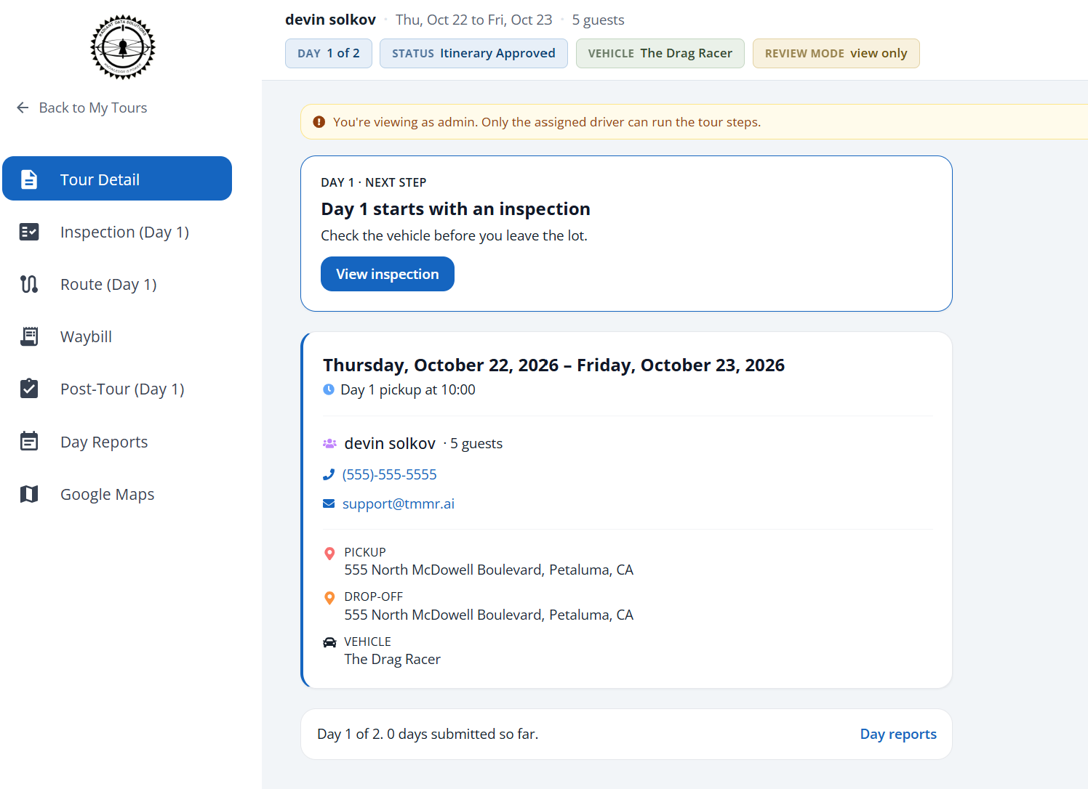Click the organization logo at top left
The width and height of the screenshot is (1088, 789).
pyautogui.click(x=123, y=47)
